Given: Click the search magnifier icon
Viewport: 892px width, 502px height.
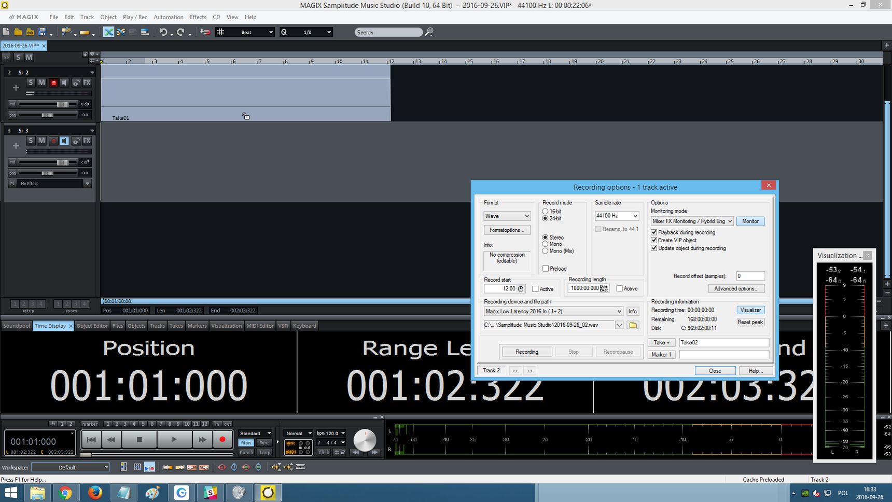Looking at the screenshot, I should point(429,32).
